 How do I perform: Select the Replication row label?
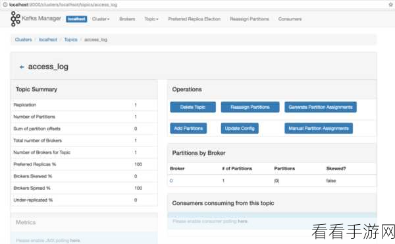click(25, 105)
